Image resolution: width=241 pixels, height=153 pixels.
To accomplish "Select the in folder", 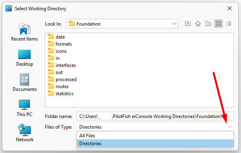I will (54, 58).
